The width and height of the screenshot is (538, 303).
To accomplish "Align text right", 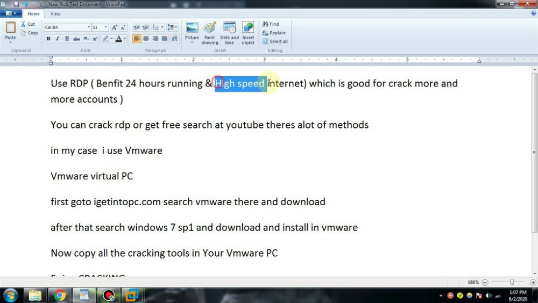I will point(155,38).
